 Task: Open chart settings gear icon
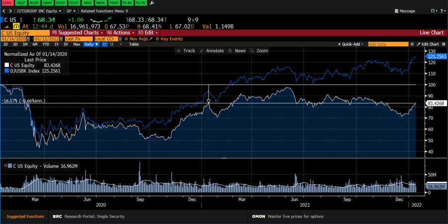click(x=444, y=44)
